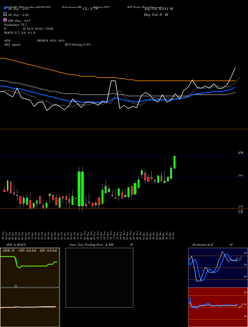248x327 pixels.
Task: Click the 'Stochastics: 73.7' readout
Action: [x=15, y=25]
